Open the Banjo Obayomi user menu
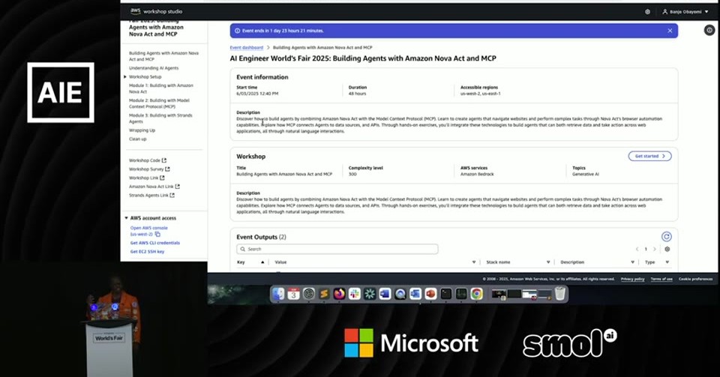The height and width of the screenshot is (377, 720). (x=685, y=11)
